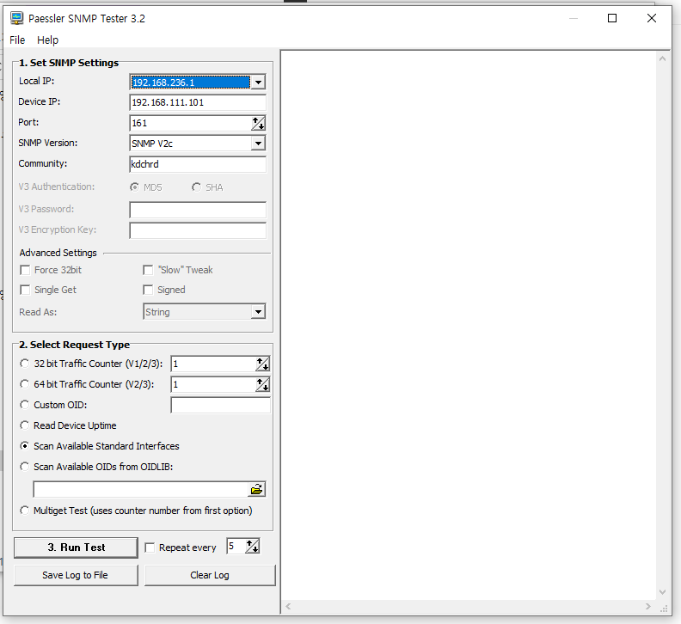Click the Paessler SNMP Tester app icon
This screenshot has width=681, height=624.
17,18
